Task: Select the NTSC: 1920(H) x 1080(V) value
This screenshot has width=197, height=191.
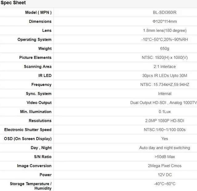Action: (165, 58)
